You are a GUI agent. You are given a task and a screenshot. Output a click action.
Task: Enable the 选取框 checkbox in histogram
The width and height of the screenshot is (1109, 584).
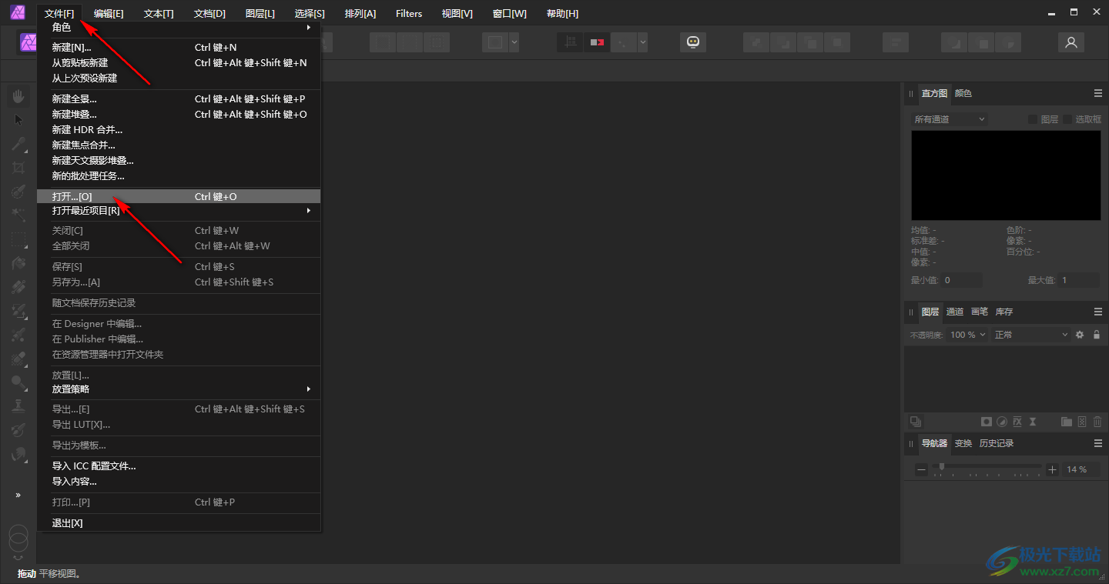[x=1068, y=119]
